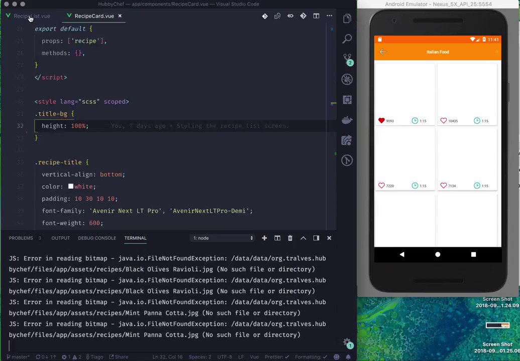Switch to the OUTPUT panel tab

[61, 238]
